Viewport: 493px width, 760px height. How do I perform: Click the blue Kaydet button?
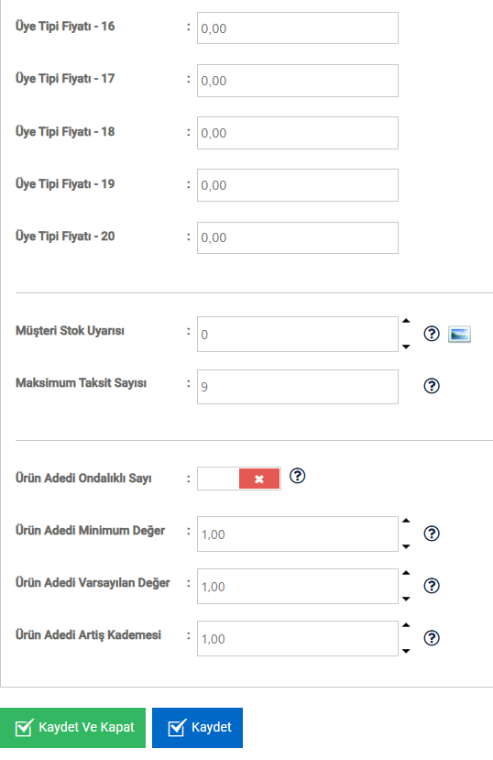click(198, 728)
